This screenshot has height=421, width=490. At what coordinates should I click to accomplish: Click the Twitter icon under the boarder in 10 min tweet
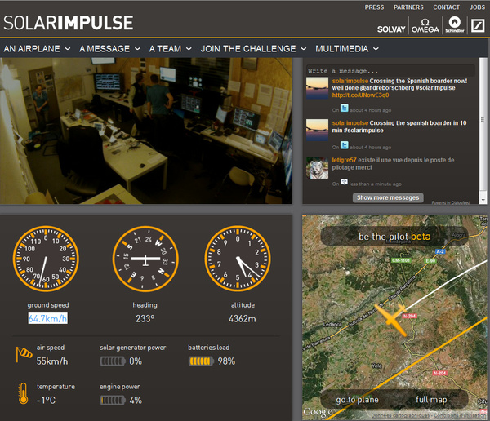click(345, 145)
